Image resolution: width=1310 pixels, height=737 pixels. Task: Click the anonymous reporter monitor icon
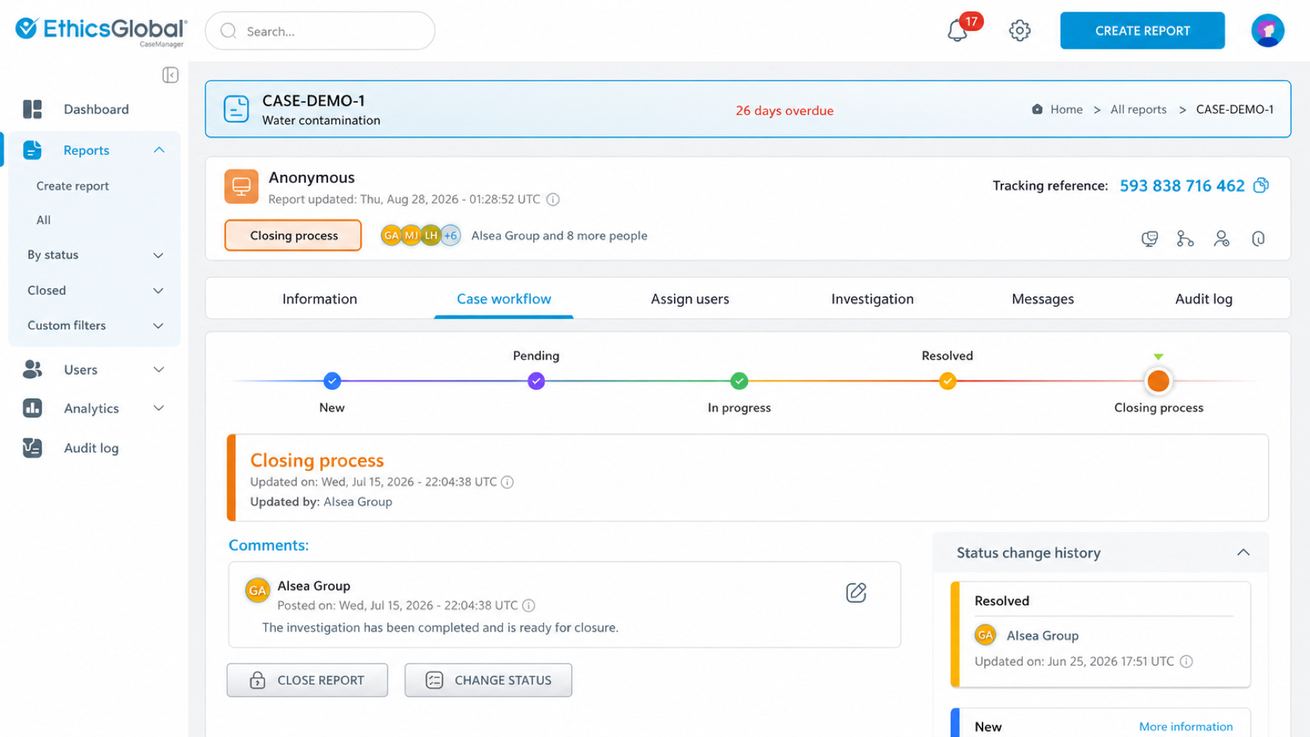(242, 186)
